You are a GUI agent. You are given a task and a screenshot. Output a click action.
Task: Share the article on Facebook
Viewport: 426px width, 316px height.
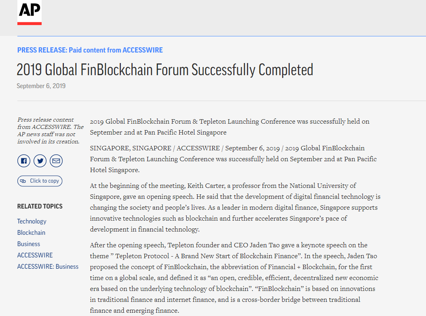coord(24,161)
